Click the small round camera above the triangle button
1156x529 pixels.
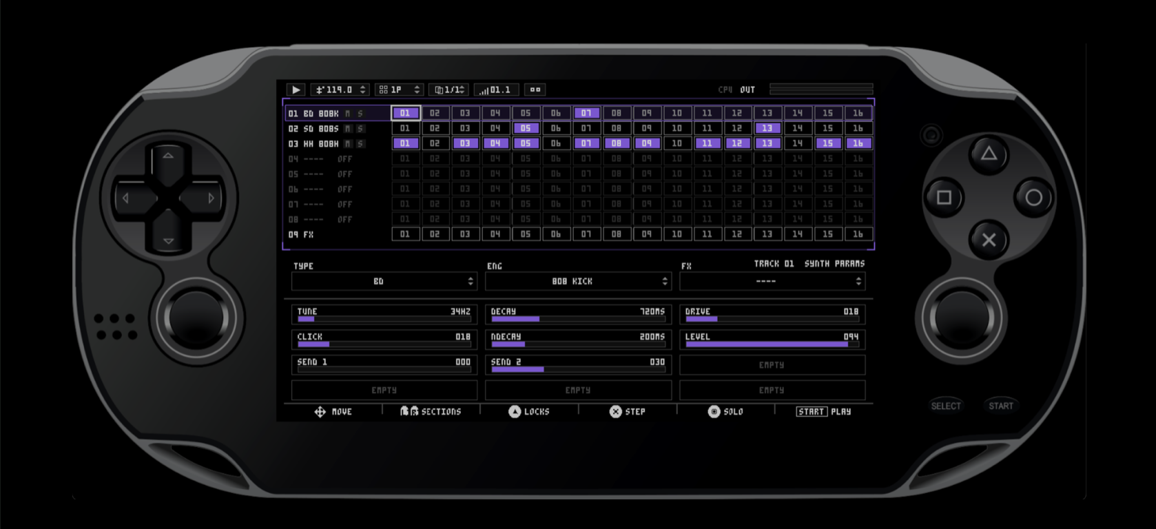(x=931, y=135)
